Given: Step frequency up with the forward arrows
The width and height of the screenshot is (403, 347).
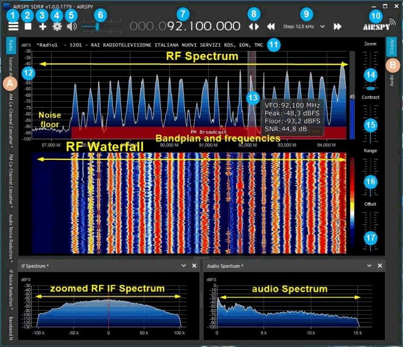Looking at the screenshot, I should (338, 26).
